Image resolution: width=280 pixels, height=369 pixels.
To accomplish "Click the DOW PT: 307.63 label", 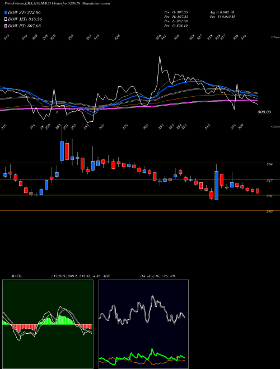I will [24, 26].
